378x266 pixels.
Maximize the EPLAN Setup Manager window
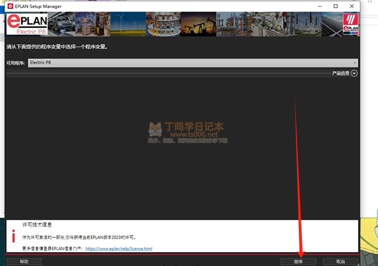[x=336, y=6]
